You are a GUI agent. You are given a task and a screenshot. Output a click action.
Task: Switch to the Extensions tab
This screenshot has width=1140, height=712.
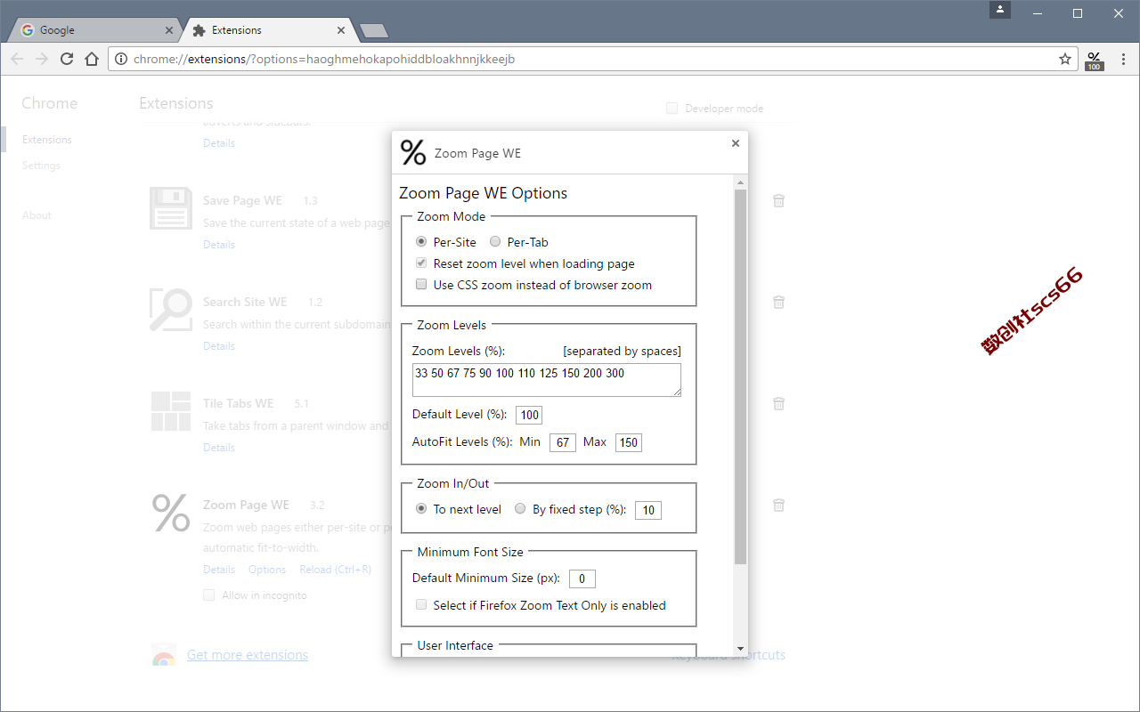tap(267, 30)
